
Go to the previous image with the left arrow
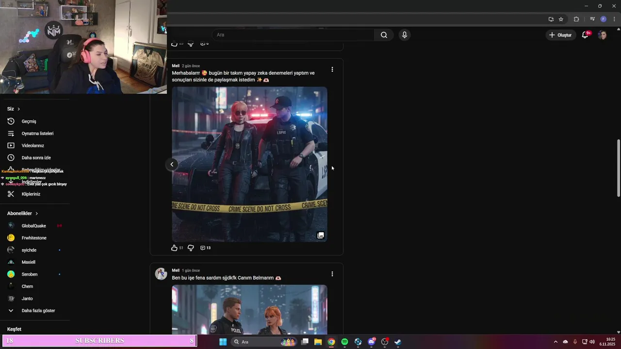tap(172, 164)
